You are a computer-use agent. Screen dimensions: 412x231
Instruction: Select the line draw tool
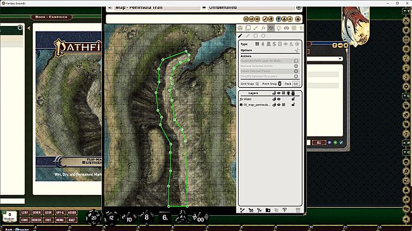point(248,36)
